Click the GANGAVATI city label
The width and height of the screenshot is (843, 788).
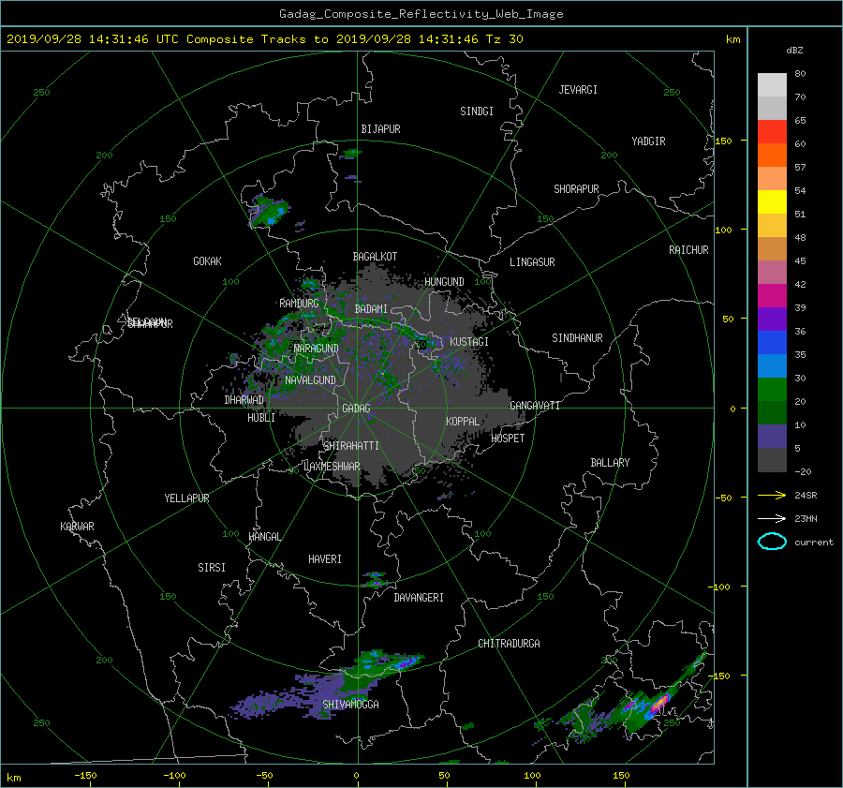tap(535, 406)
